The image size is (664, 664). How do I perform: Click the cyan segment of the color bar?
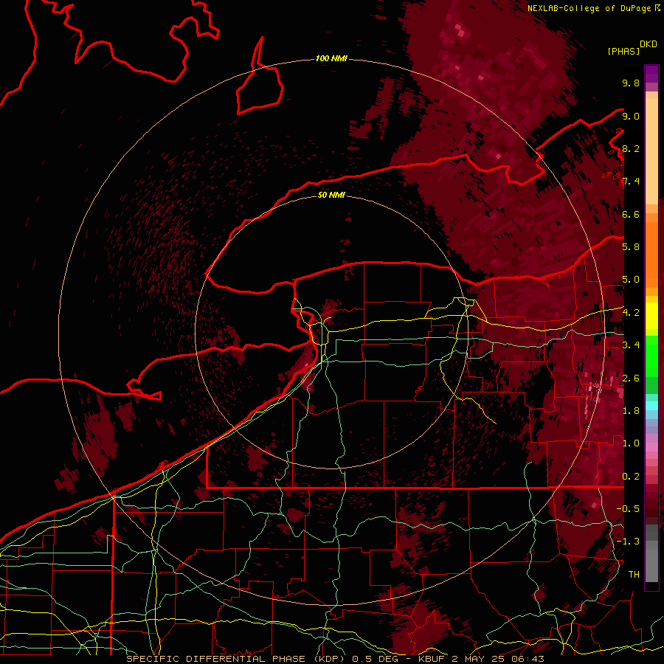point(651,406)
